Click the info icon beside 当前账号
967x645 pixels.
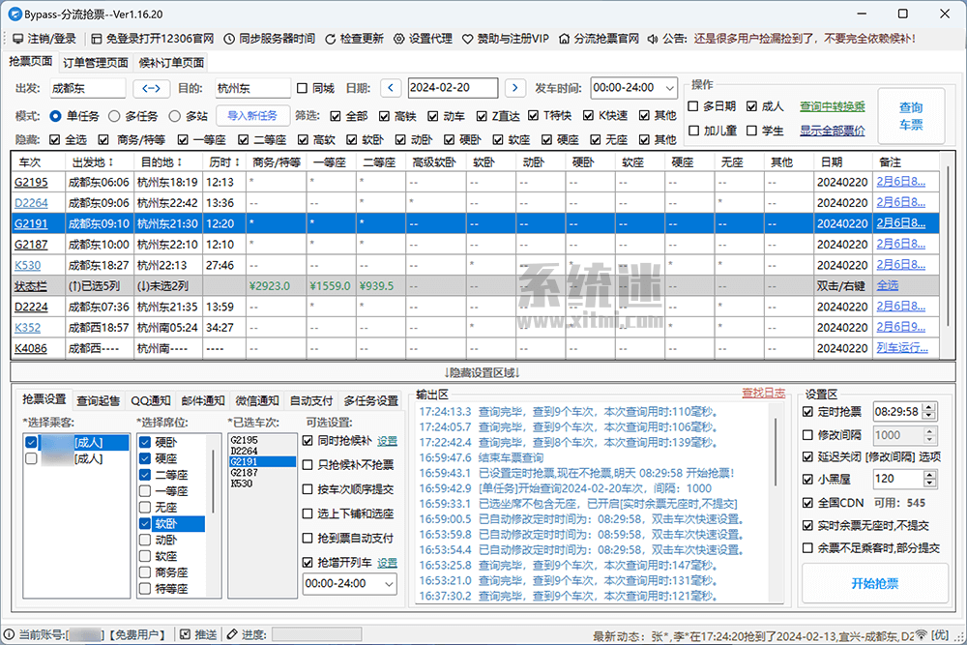[10, 634]
